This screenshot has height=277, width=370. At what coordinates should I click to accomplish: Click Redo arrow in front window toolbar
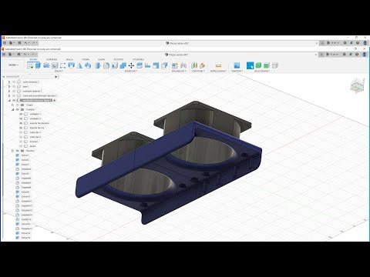click(x=33, y=55)
